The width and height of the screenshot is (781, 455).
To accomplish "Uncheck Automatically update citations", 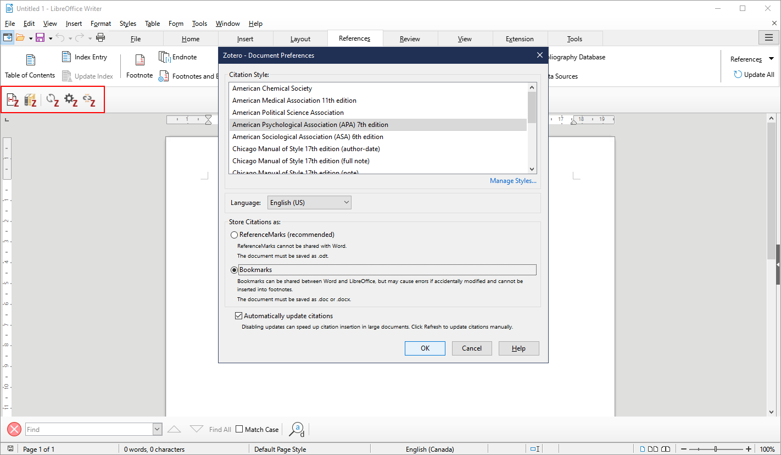I will pyautogui.click(x=238, y=315).
